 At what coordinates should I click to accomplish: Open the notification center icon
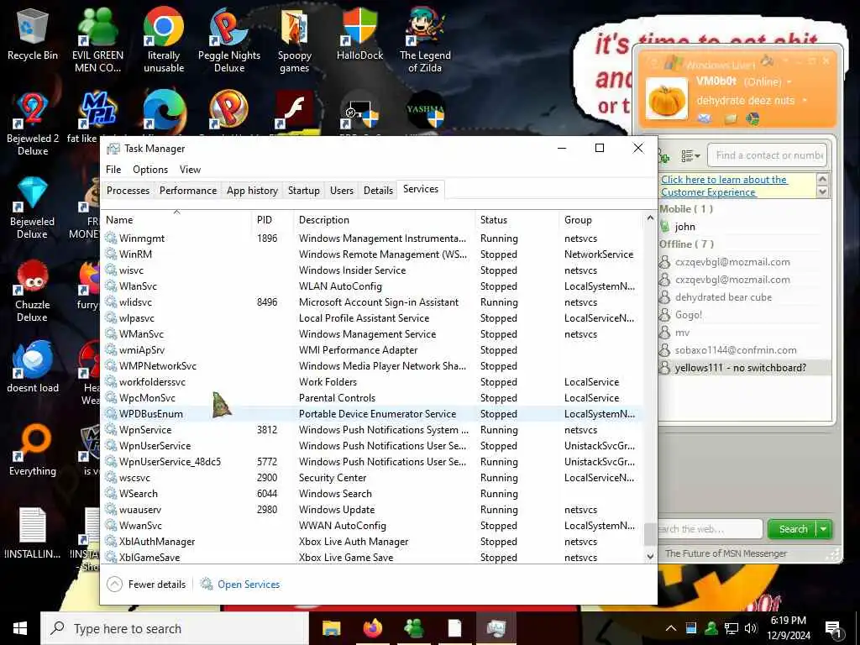tap(833, 629)
